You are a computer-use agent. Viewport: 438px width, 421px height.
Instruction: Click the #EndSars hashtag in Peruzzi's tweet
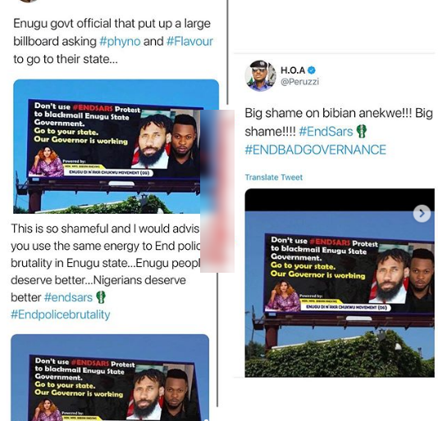326,131
